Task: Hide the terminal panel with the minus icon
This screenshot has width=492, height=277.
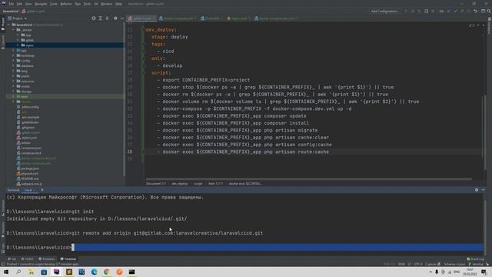Action: click(484, 190)
